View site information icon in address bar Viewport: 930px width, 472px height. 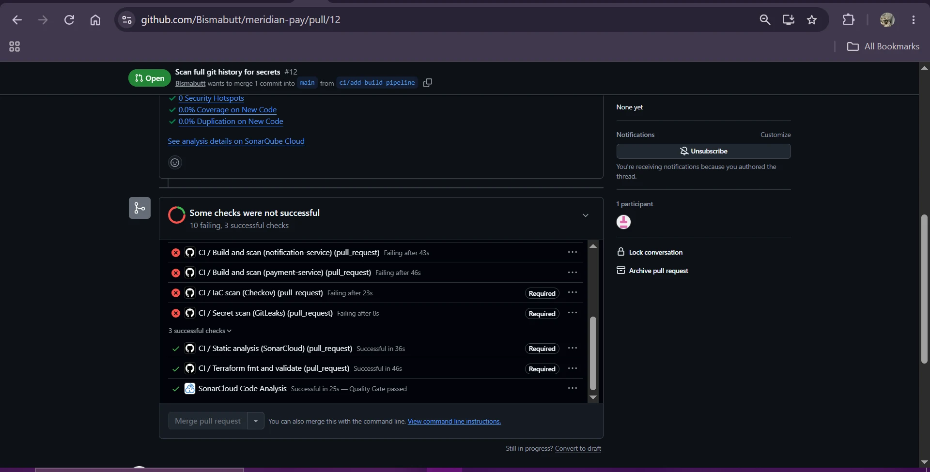pos(127,20)
